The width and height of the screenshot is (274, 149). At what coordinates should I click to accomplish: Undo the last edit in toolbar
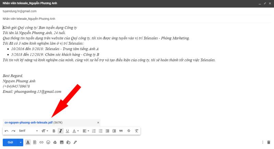(7, 131)
